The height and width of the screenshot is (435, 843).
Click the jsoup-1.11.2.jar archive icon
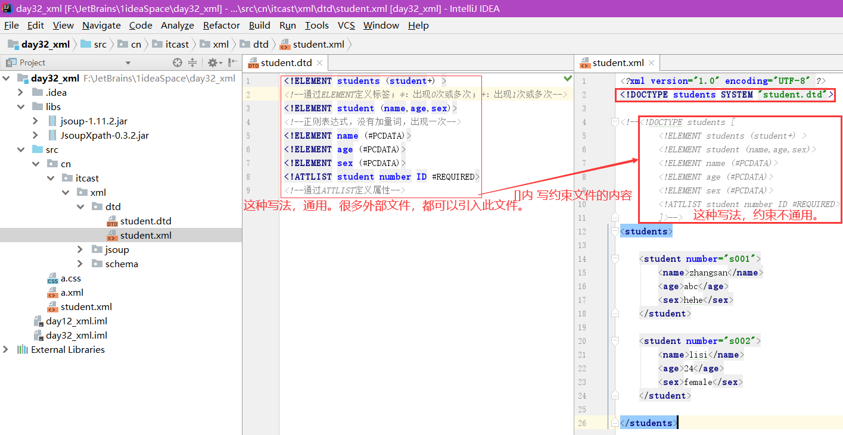[52, 121]
